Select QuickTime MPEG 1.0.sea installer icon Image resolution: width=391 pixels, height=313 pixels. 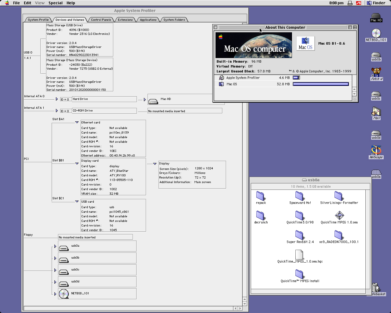tap(339, 215)
